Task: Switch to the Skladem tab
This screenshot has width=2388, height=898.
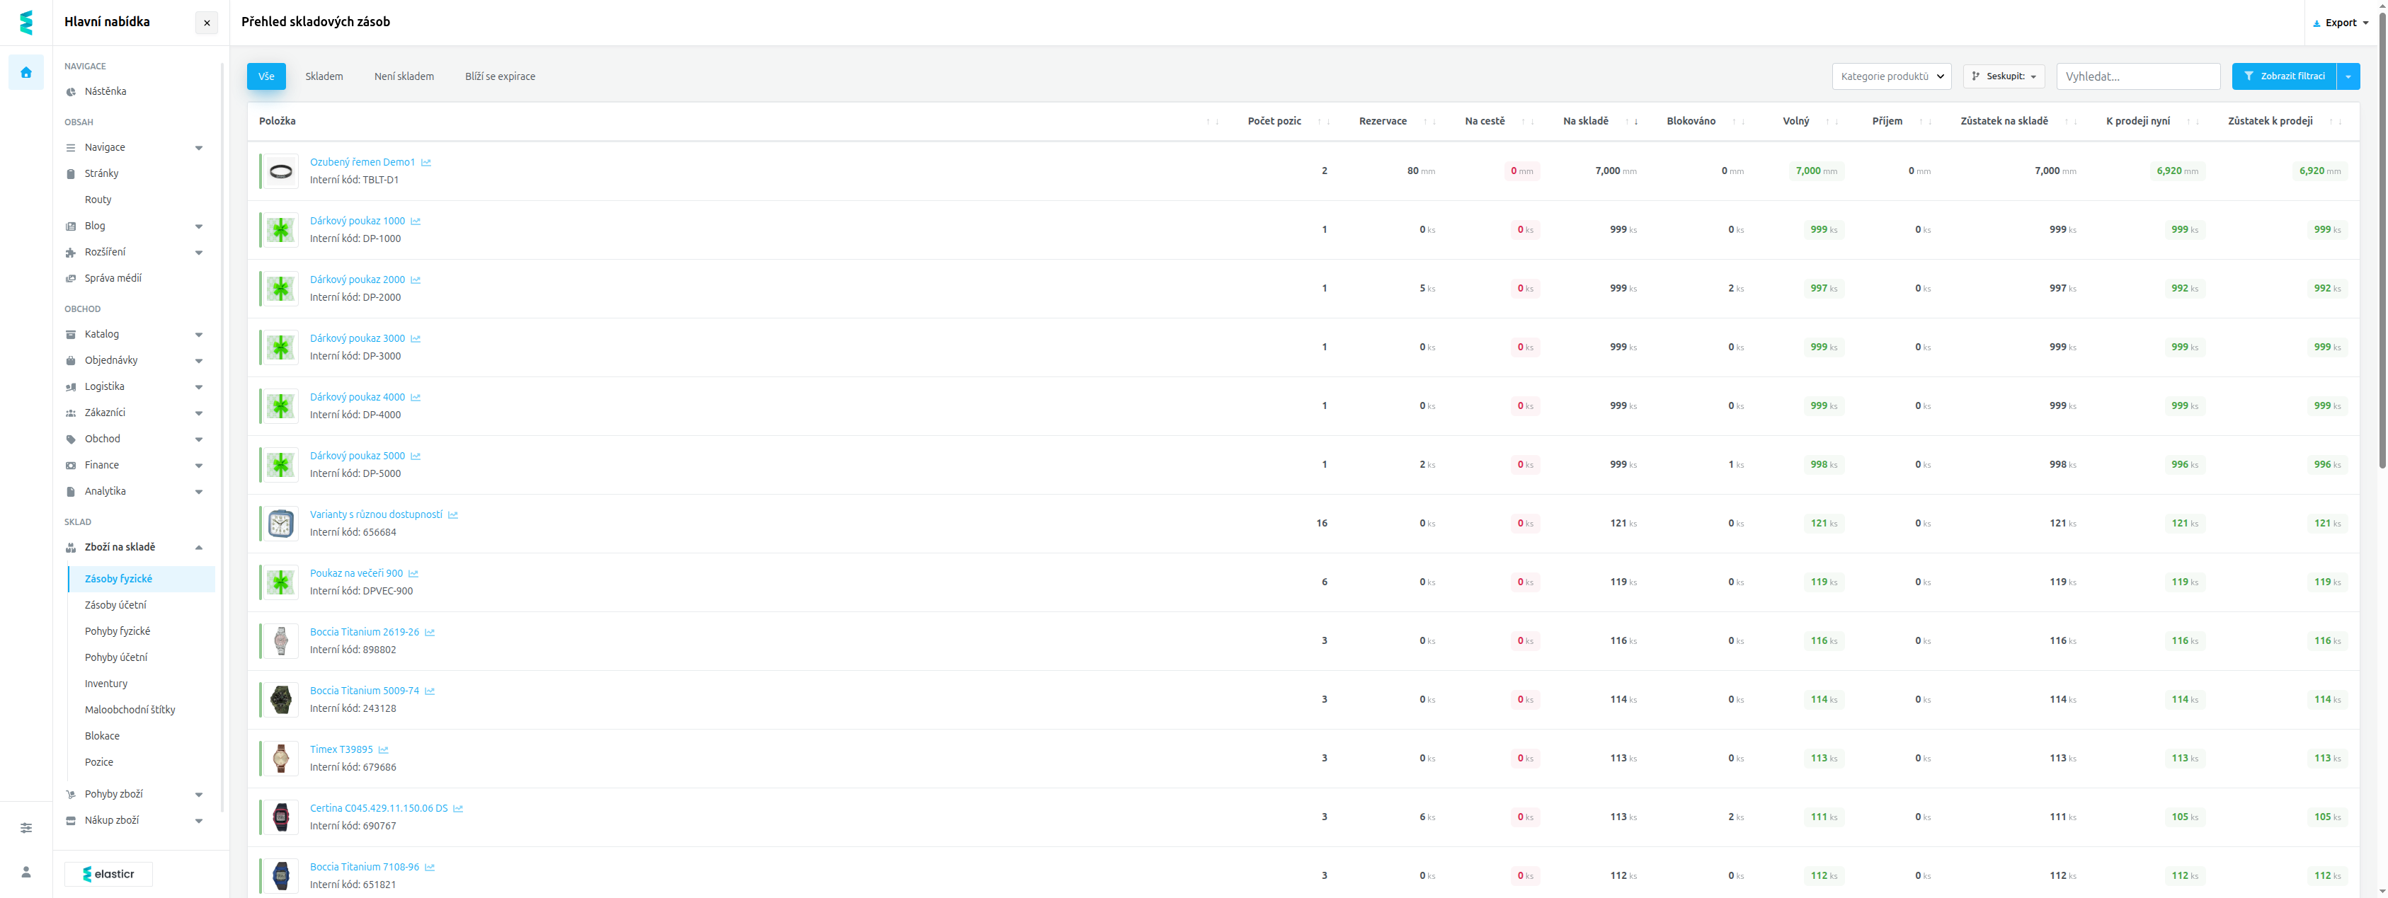Action: 324,76
